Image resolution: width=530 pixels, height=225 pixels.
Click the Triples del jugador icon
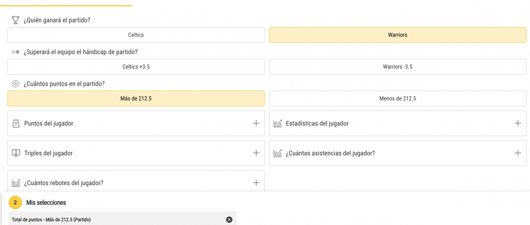pyautogui.click(x=16, y=153)
